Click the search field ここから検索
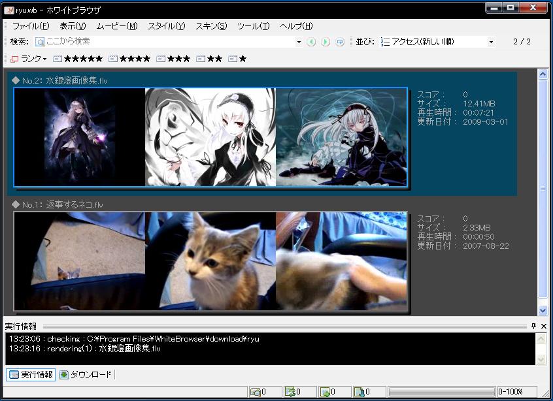 pos(165,42)
